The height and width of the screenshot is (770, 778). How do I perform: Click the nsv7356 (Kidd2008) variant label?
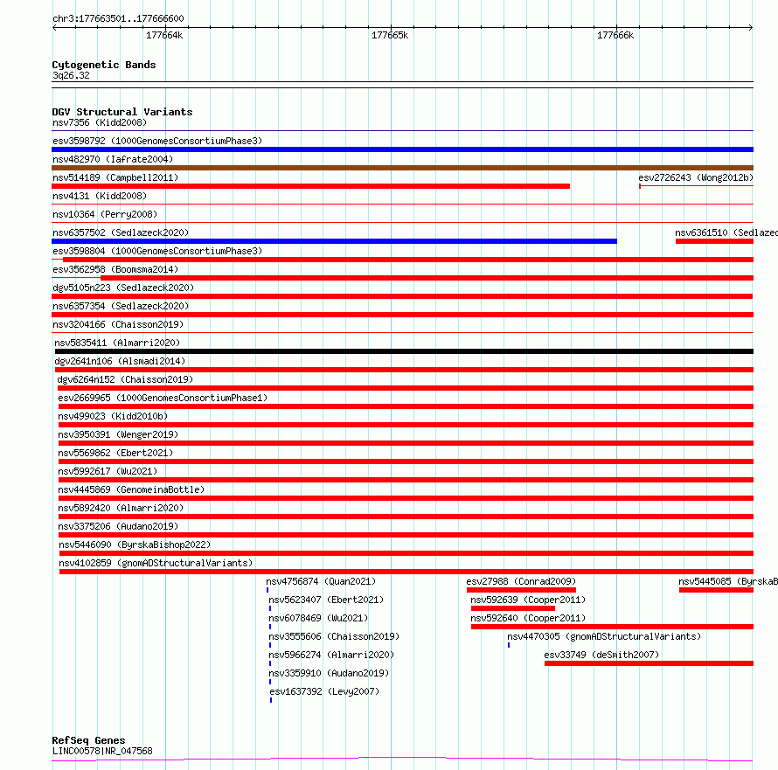[100, 122]
